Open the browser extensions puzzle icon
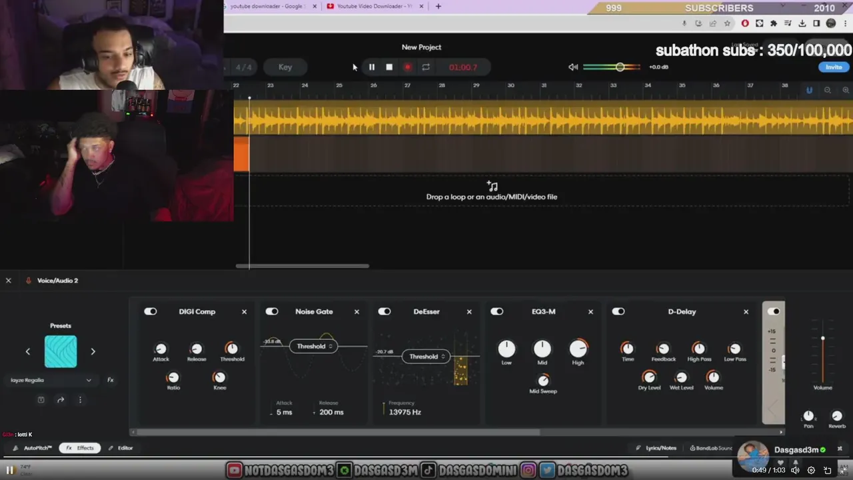Image resolution: width=853 pixels, height=480 pixels. [x=774, y=23]
